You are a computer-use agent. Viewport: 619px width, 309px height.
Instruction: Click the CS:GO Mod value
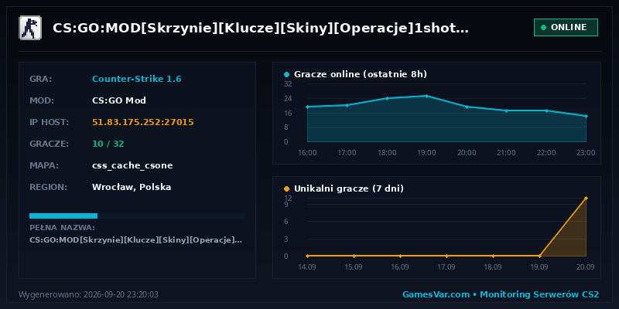coord(119,100)
